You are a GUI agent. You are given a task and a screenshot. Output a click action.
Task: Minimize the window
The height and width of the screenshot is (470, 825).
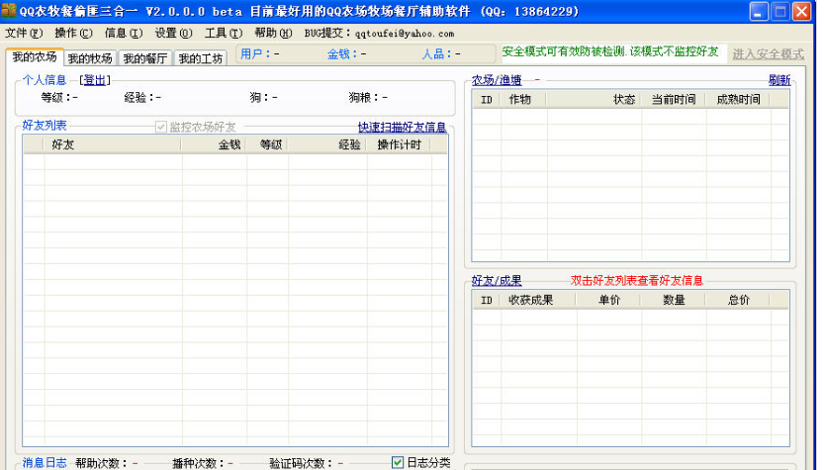(x=758, y=11)
